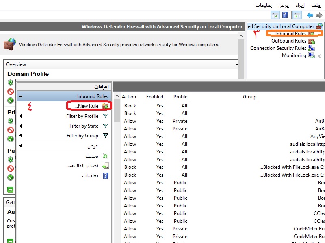Viewport: 325px width, 243px height.
Task: Click the تحديث refresh icon
Action: click(106, 156)
